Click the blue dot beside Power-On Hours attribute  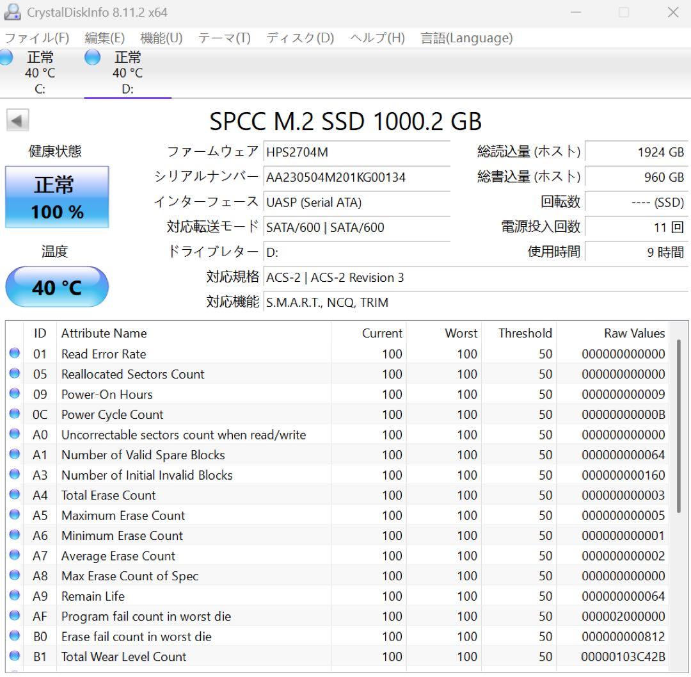tap(15, 394)
